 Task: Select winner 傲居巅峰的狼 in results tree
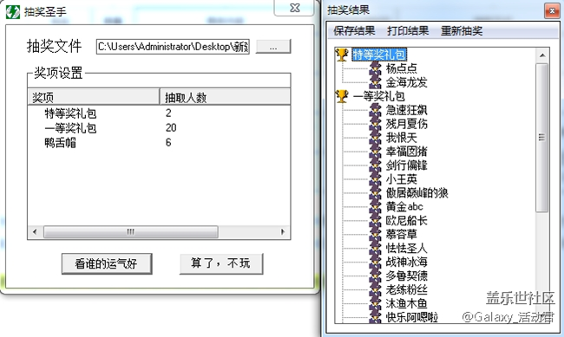pos(416,193)
